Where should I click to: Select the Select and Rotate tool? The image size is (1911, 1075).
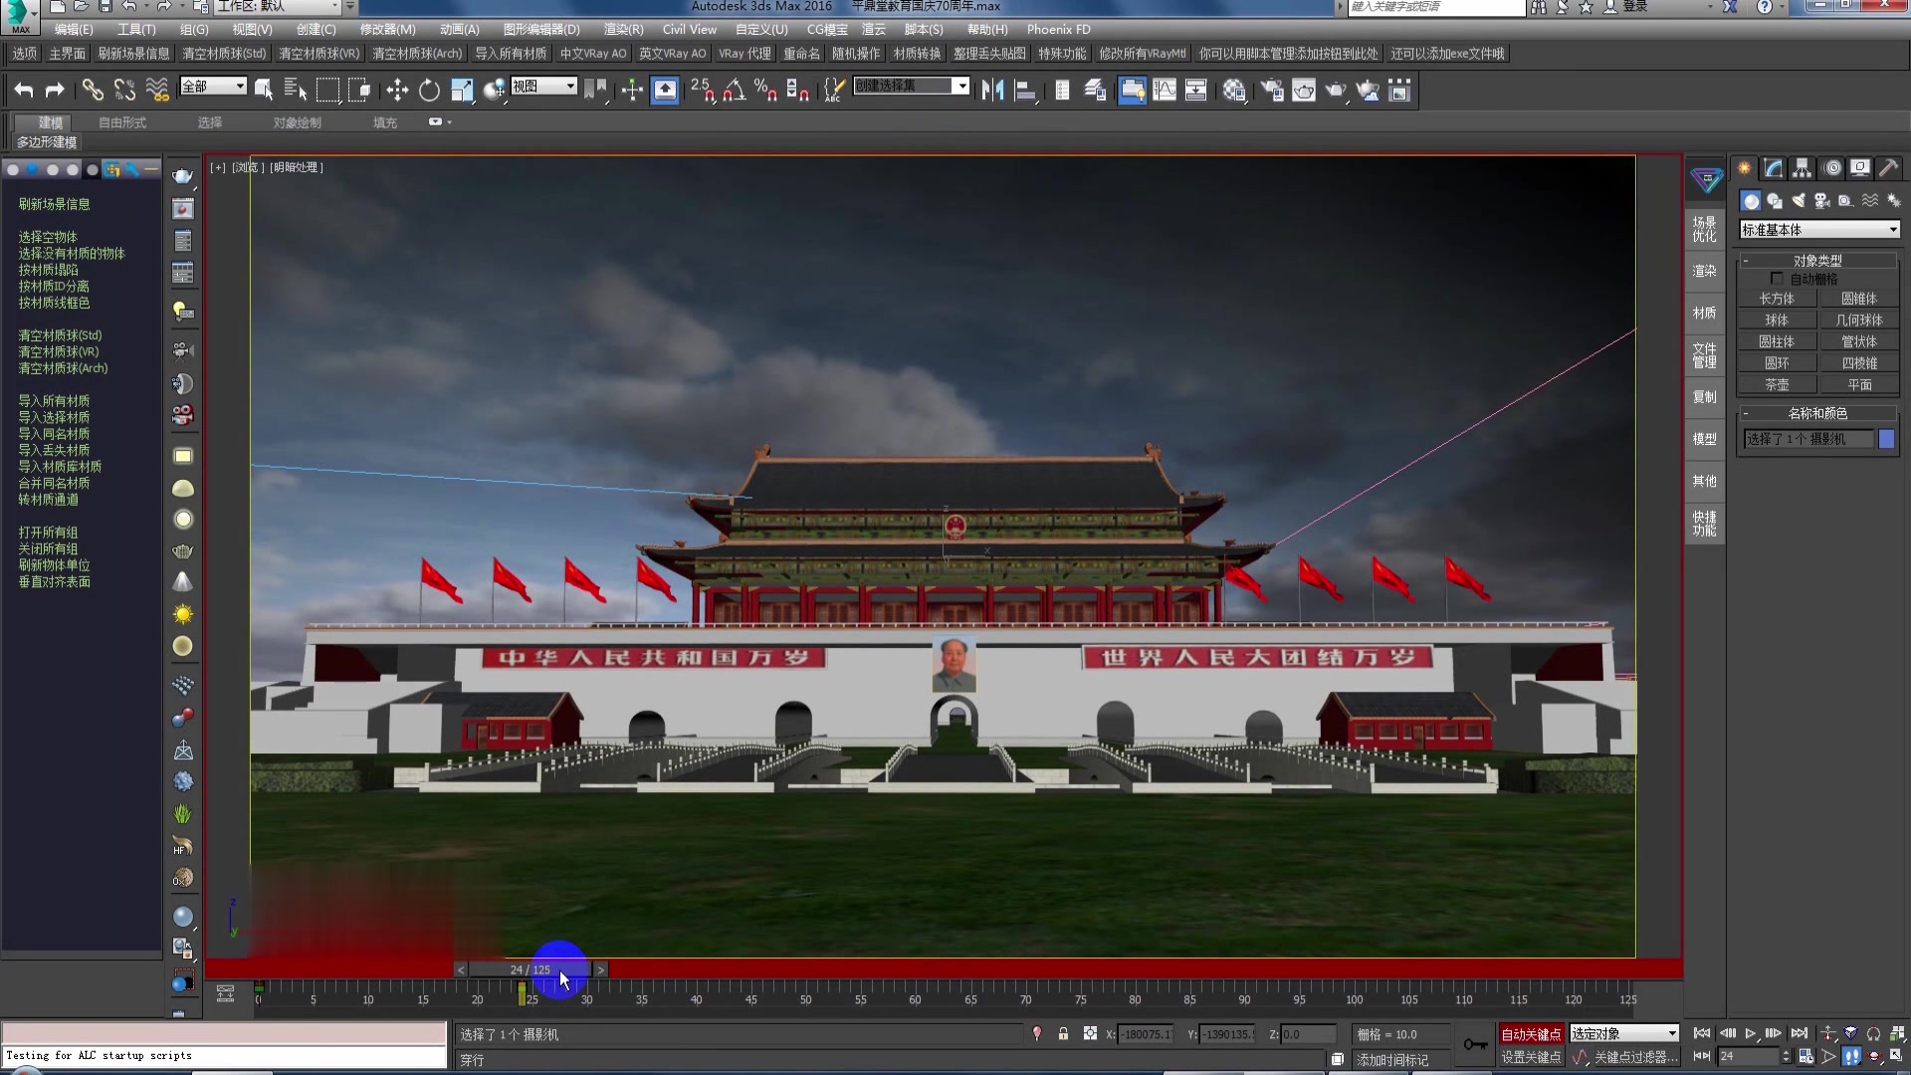pos(428,91)
